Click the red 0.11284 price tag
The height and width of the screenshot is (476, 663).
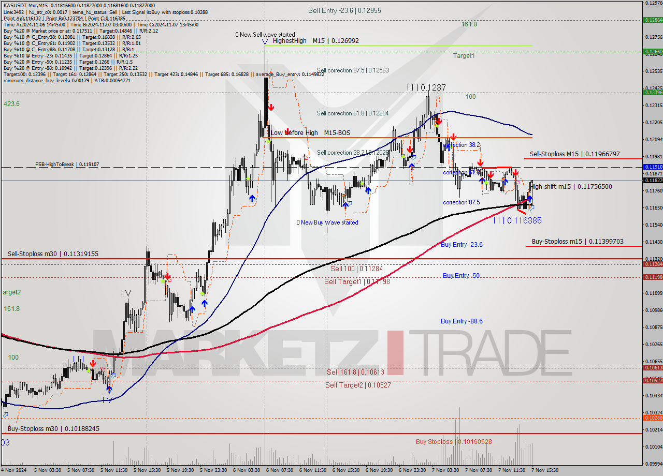pyautogui.click(x=653, y=264)
